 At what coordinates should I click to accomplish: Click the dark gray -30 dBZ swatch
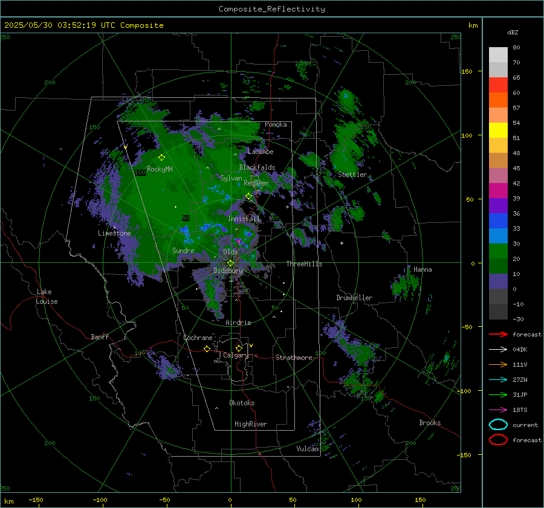(x=498, y=312)
